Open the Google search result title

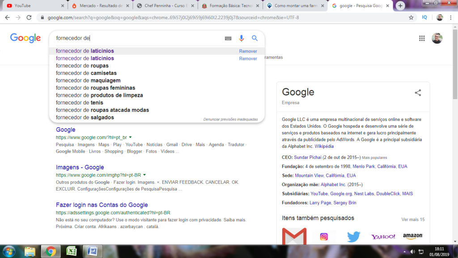tap(66, 130)
